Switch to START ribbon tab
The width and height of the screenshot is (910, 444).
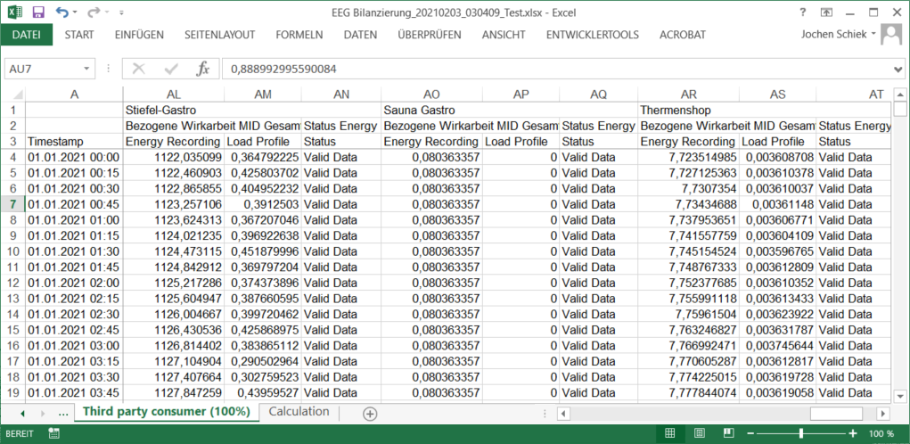click(79, 35)
